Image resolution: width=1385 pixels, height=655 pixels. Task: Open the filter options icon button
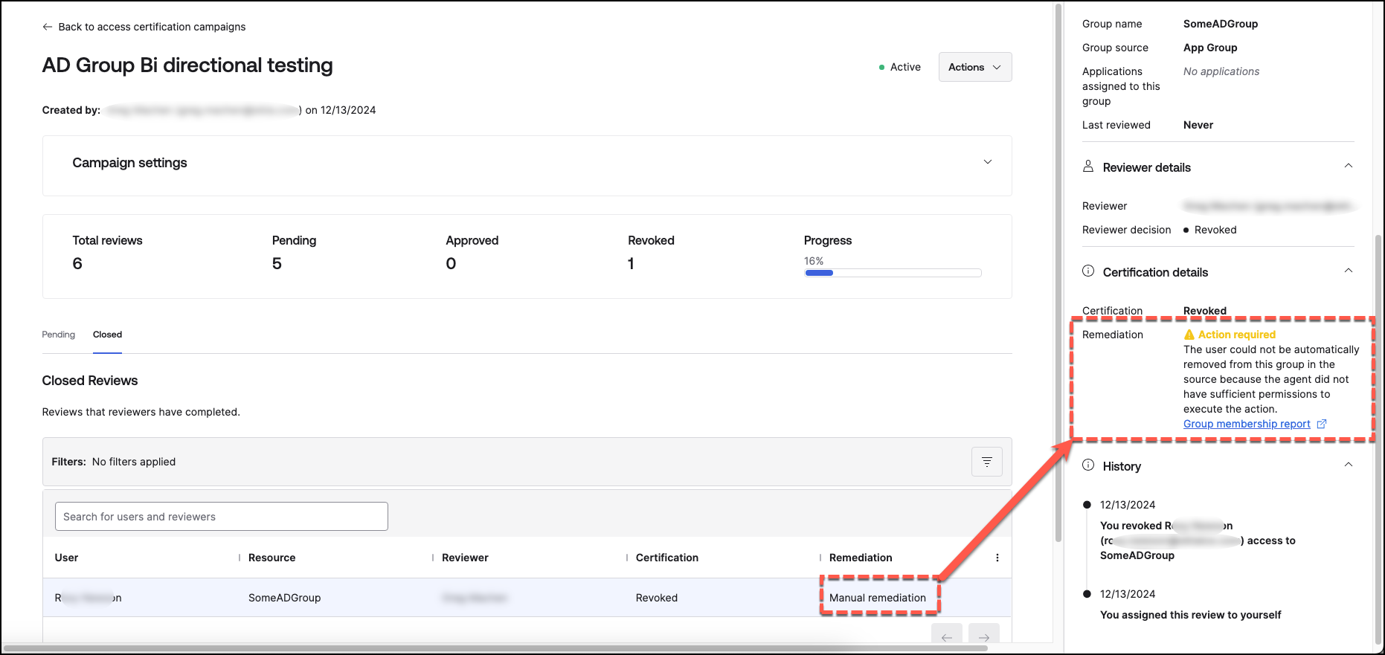[986, 462]
